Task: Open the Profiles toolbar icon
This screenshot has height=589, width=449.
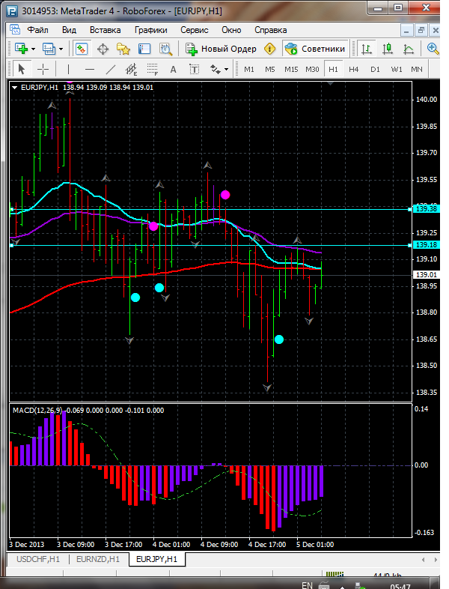Action: pyautogui.click(x=49, y=49)
